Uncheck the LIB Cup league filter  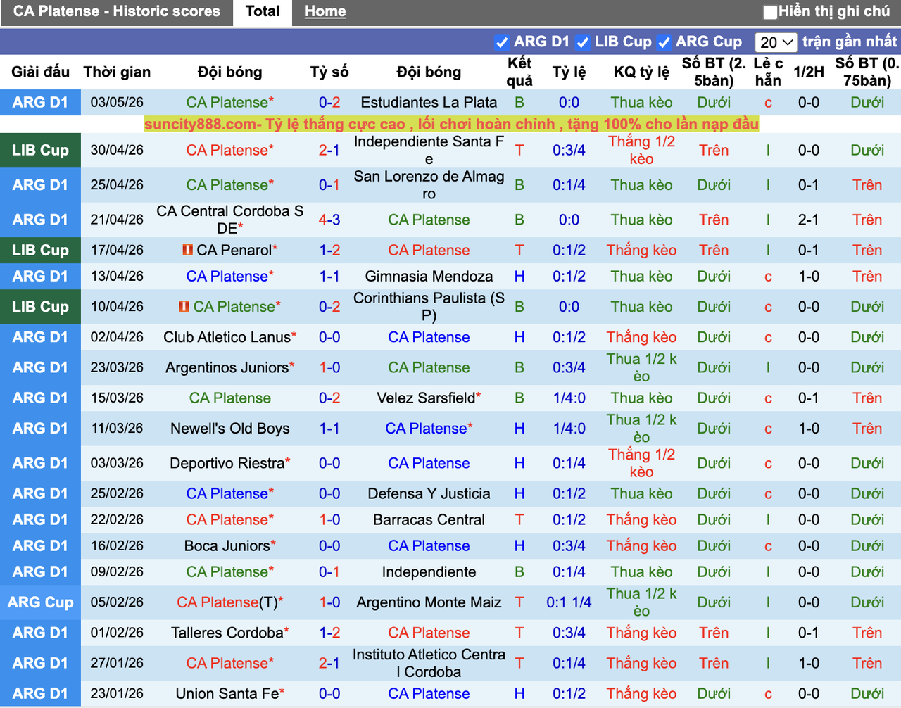pos(582,42)
